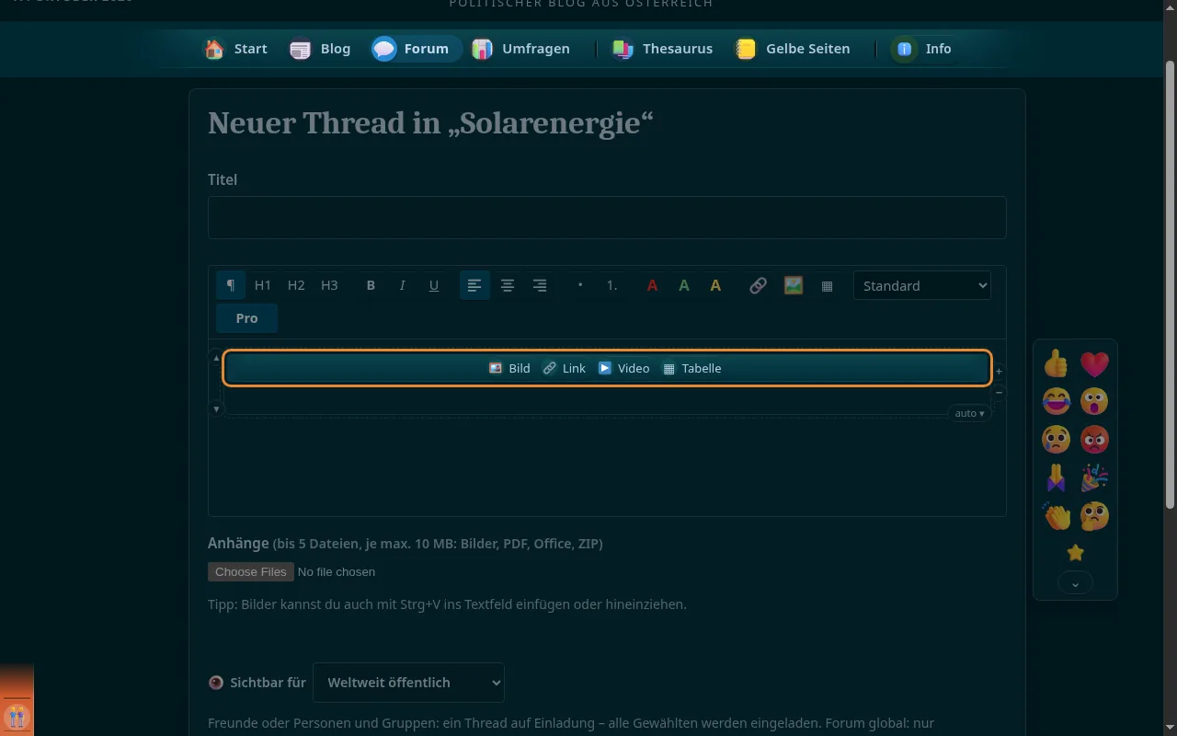Align text right in editor
Screen dimensions: 1177x736
click(x=540, y=285)
